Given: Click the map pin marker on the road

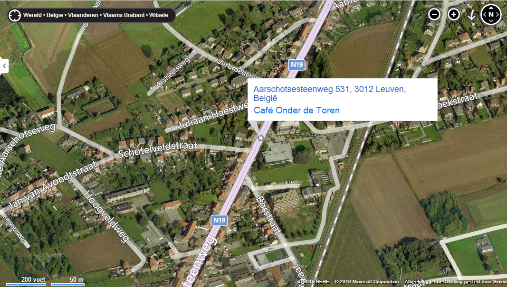Looking at the screenshot, I should (x=260, y=138).
